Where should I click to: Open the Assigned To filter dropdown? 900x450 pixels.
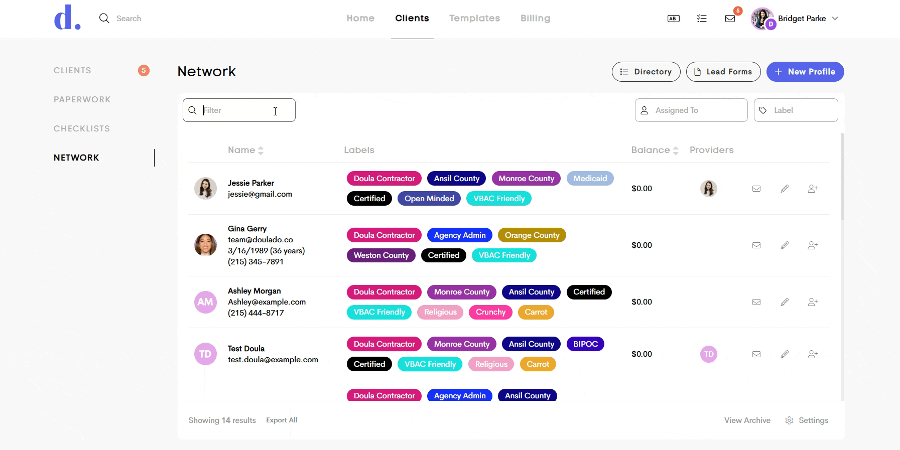coord(691,110)
